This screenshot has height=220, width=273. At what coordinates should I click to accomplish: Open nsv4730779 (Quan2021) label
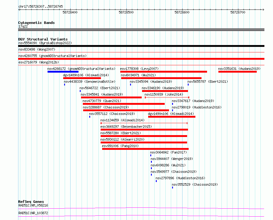tap(102, 101)
